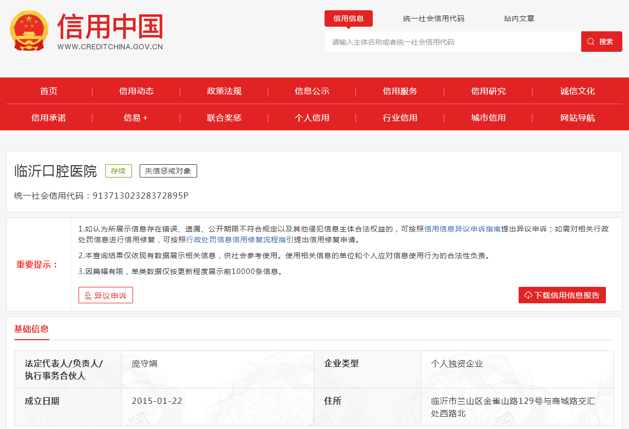Switch to 统一社会信用代码 search tab
Viewport: 629px width, 429px height.
pos(433,18)
